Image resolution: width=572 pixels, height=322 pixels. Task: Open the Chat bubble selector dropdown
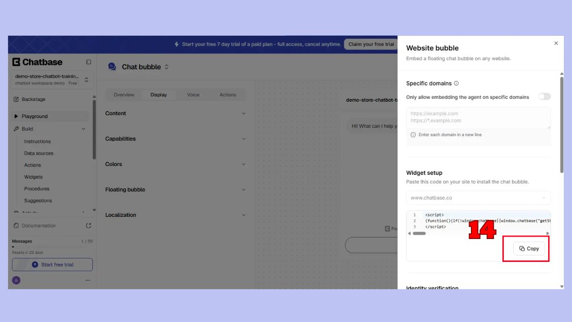166,67
